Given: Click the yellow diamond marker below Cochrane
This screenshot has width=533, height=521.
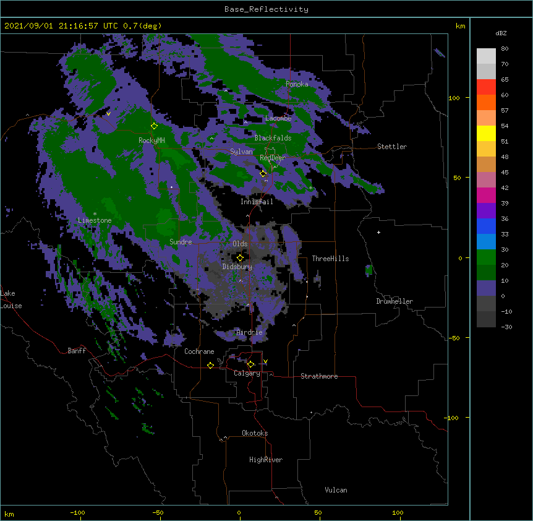Looking at the screenshot, I should click(x=210, y=365).
